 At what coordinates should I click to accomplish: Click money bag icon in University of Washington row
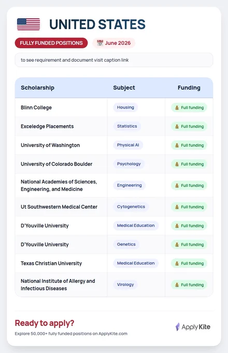click(x=177, y=145)
